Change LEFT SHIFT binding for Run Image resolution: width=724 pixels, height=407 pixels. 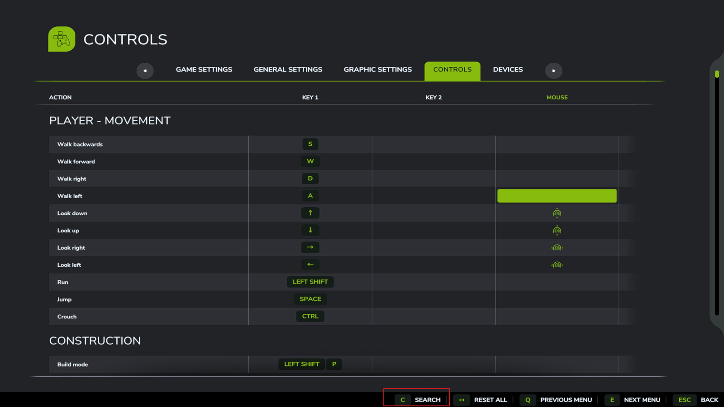tap(310, 282)
